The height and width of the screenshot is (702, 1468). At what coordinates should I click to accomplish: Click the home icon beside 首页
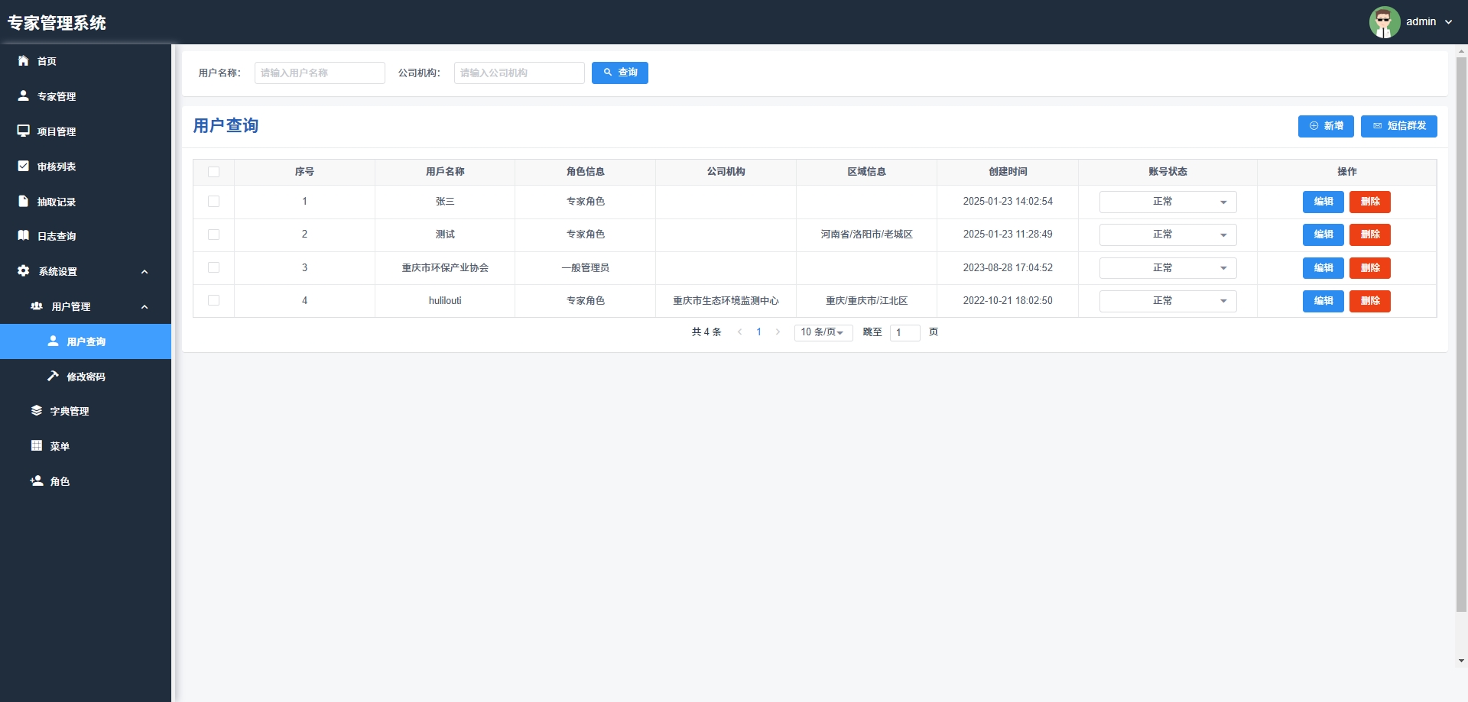point(23,60)
